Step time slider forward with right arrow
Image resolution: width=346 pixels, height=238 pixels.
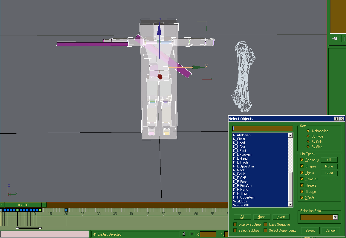coord(44,205)
